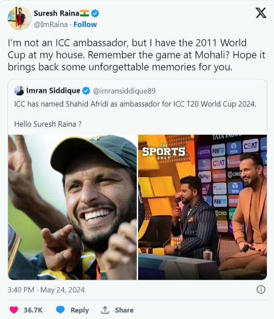Open Suresh Raina's profile picture
This screenshot has height=319, width=274.
point(20,18)
